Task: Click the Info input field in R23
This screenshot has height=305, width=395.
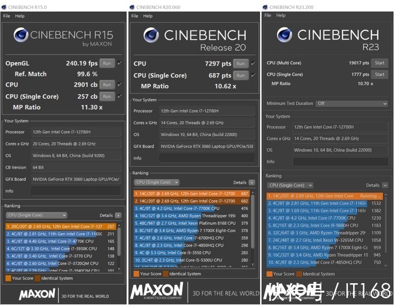Action: pos(340,161)
